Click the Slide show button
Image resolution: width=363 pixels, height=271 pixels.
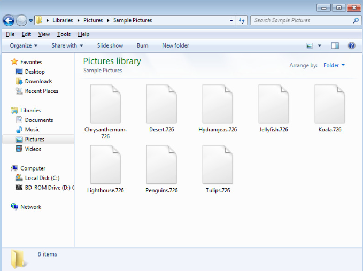click(x=110, y=46)
